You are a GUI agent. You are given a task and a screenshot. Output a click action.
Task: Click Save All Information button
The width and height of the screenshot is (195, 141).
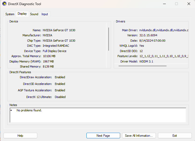(139, 136)
